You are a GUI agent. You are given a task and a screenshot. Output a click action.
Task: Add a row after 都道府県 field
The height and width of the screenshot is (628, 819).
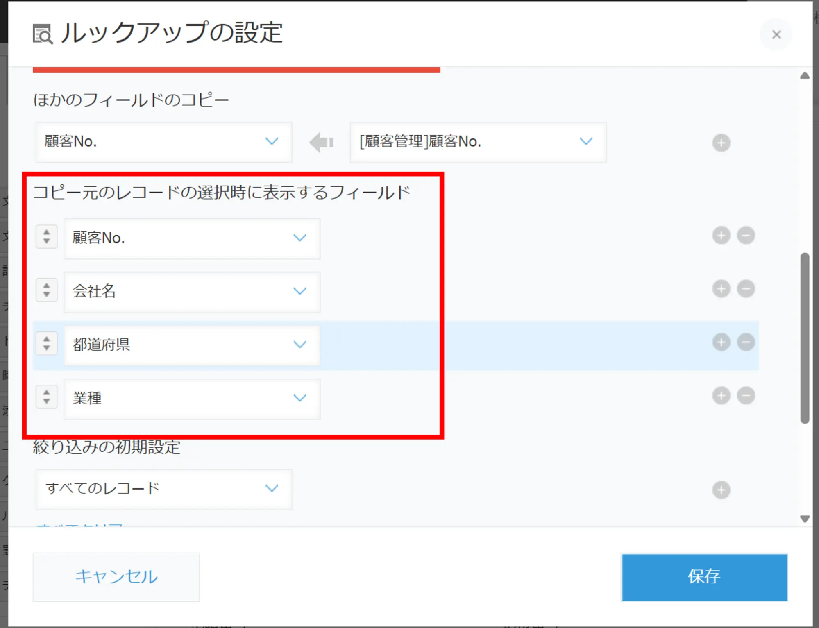721,342
